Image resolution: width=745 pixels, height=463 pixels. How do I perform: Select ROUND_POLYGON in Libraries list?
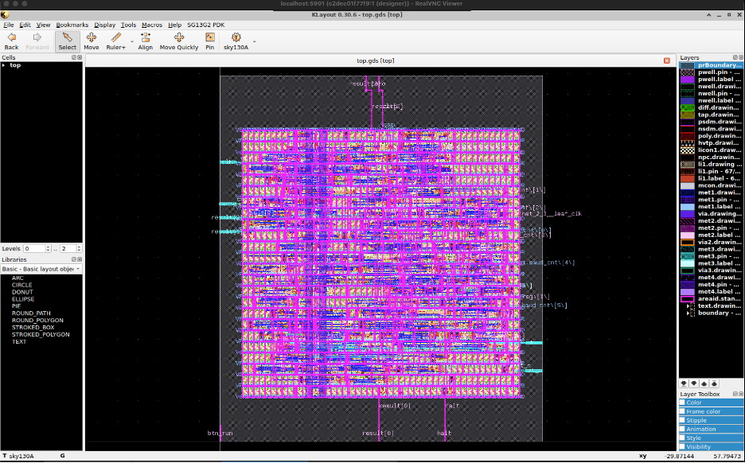37,321
